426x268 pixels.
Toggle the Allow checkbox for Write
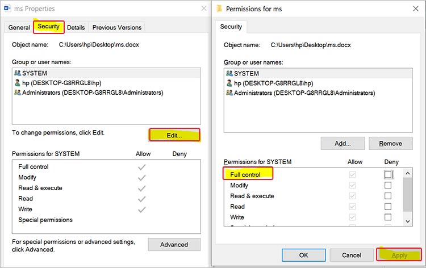pyautogui.click(x=352, y=217)
